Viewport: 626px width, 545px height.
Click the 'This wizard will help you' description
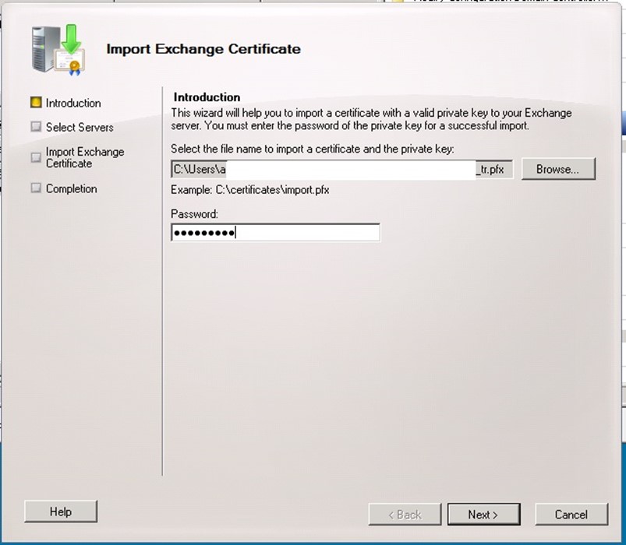[371, 119]
